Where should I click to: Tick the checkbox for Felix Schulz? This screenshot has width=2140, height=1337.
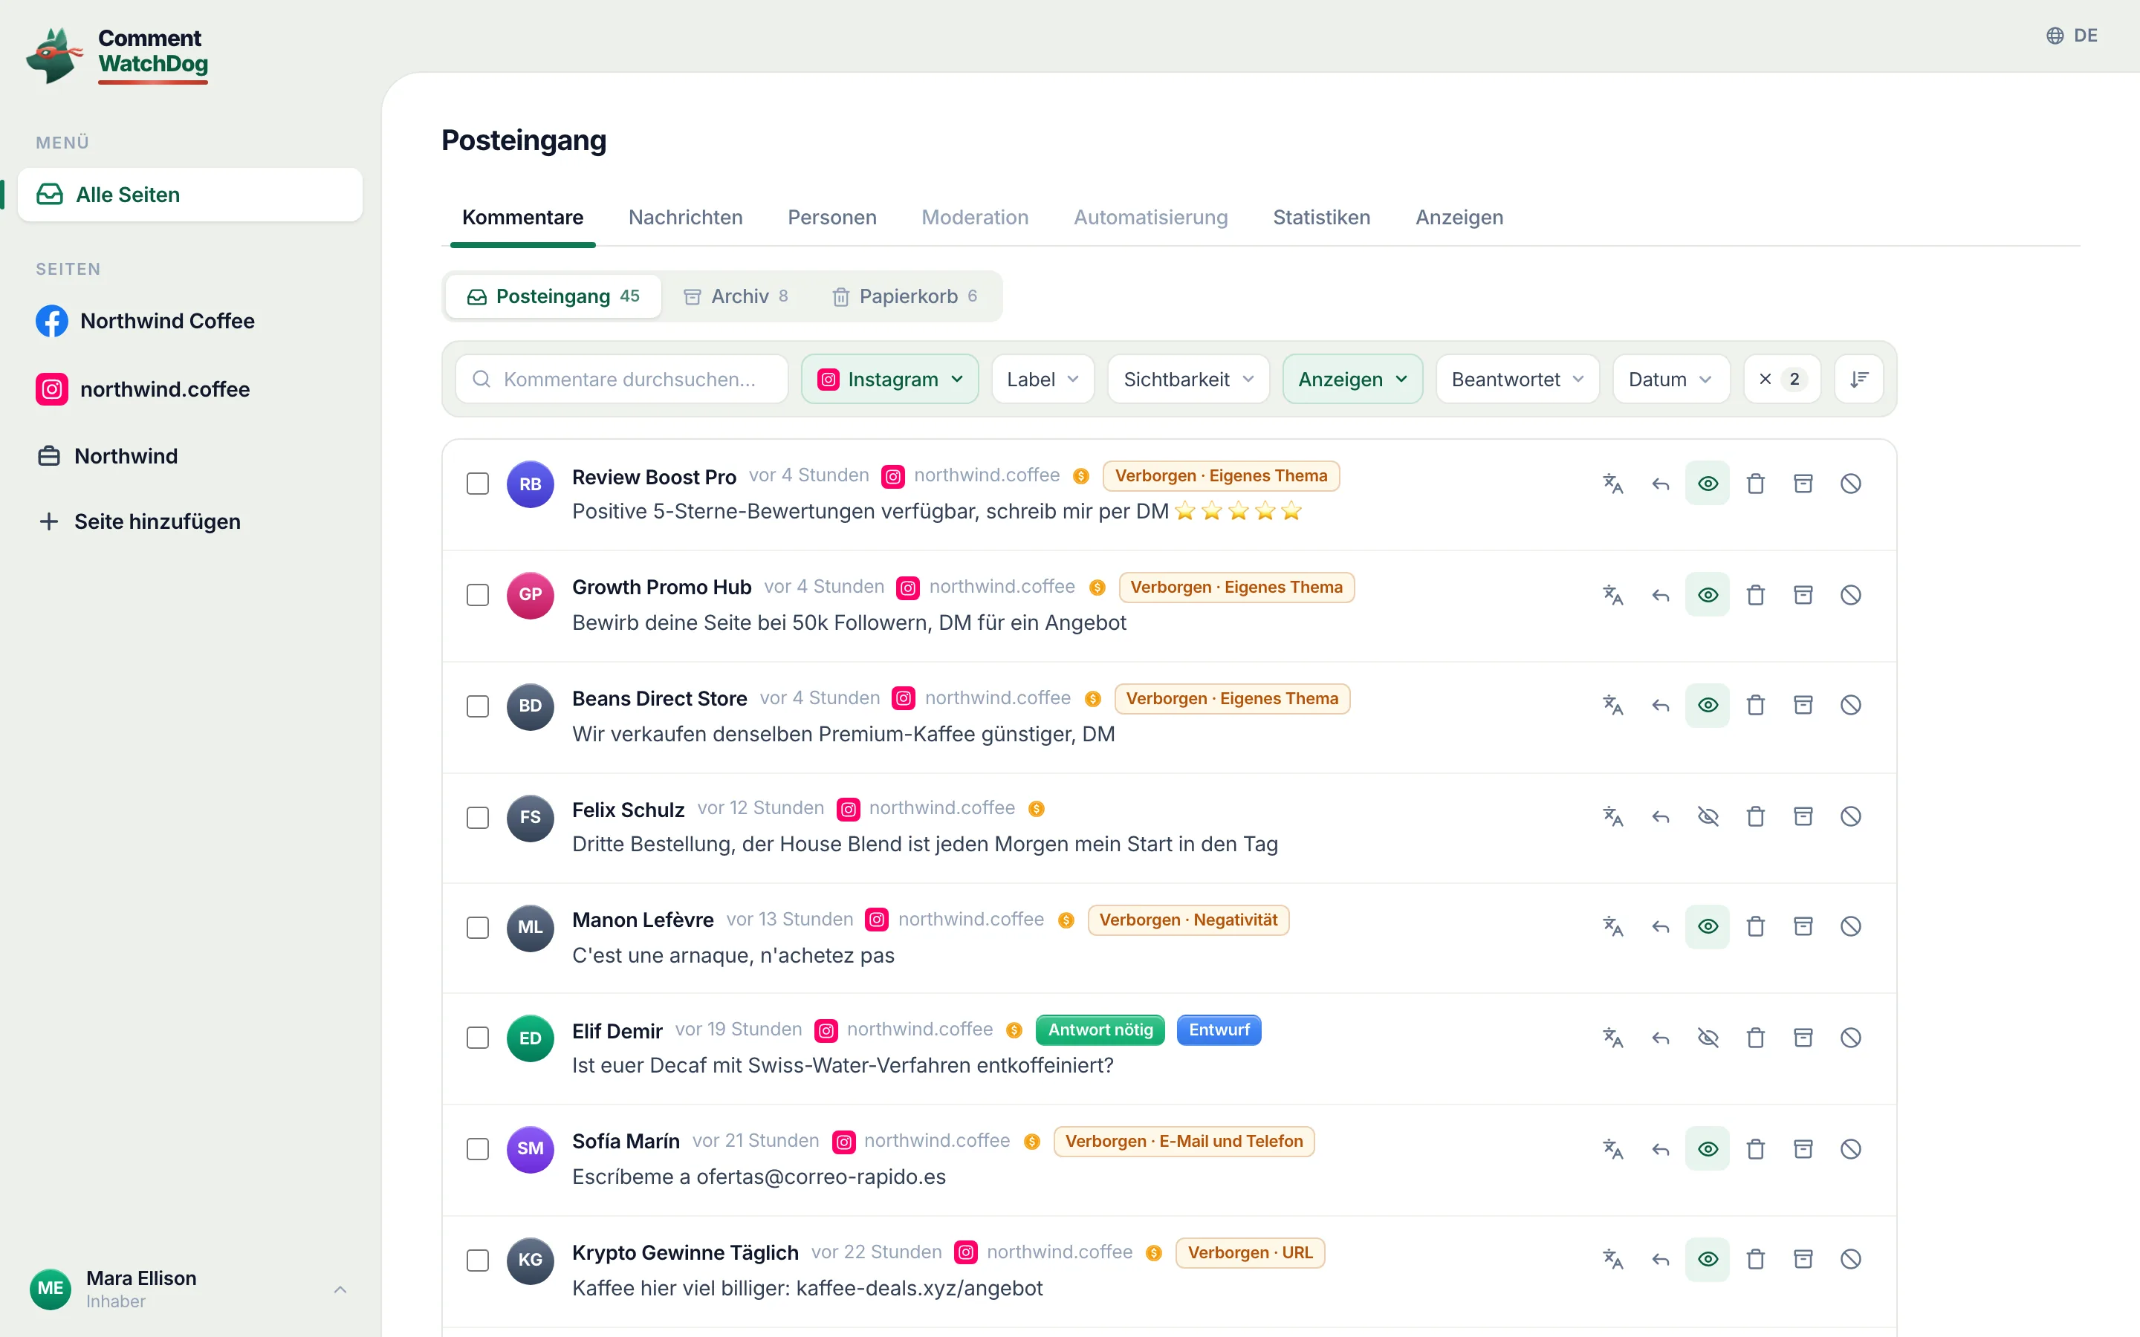point(478,817)
